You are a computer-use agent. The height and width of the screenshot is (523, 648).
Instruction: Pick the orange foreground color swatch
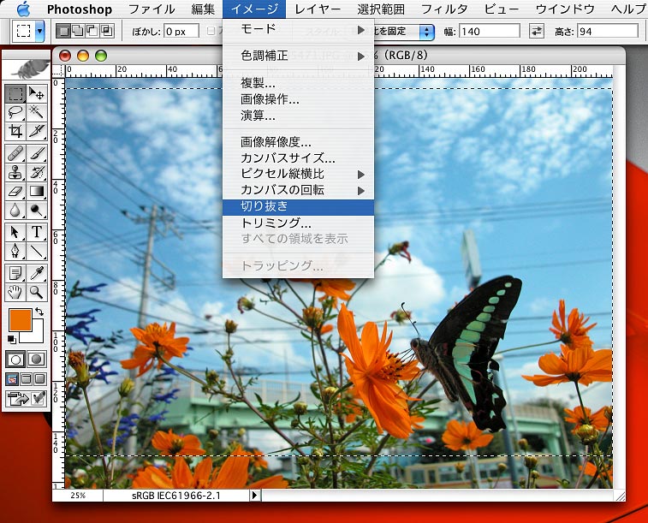(21, 320)
